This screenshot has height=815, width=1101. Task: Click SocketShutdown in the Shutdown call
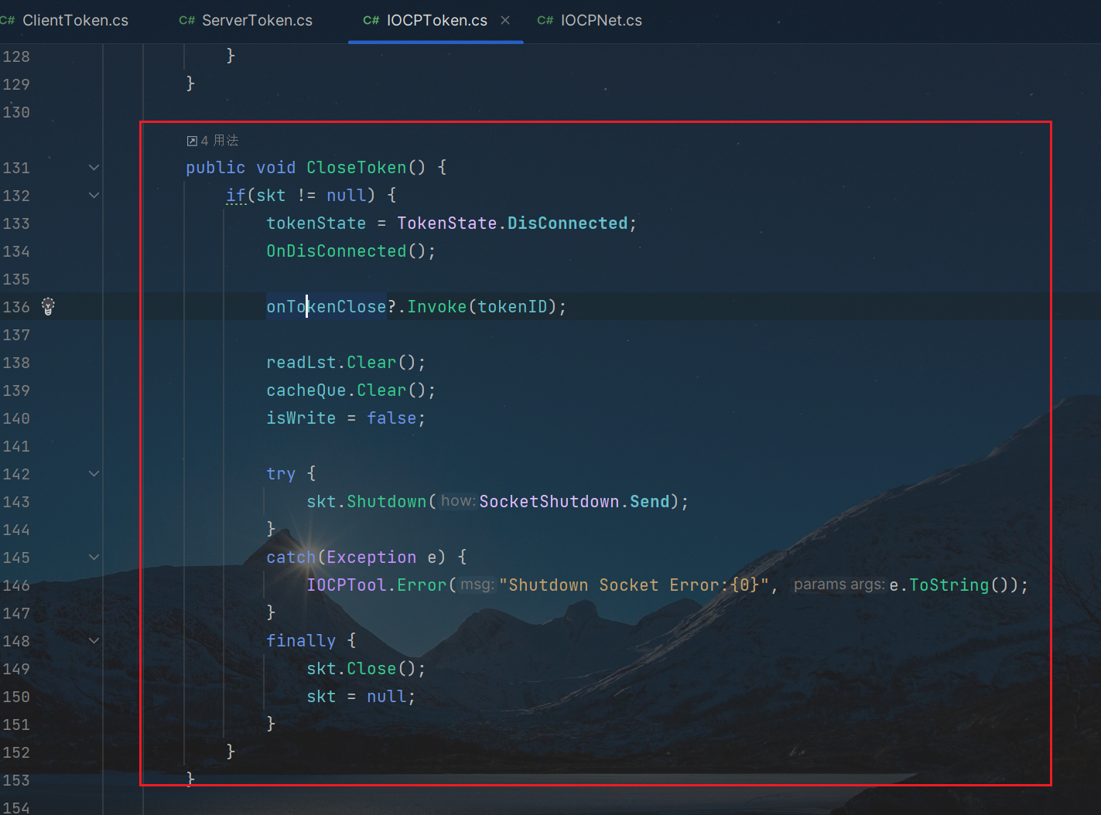(x=549, y=502)
